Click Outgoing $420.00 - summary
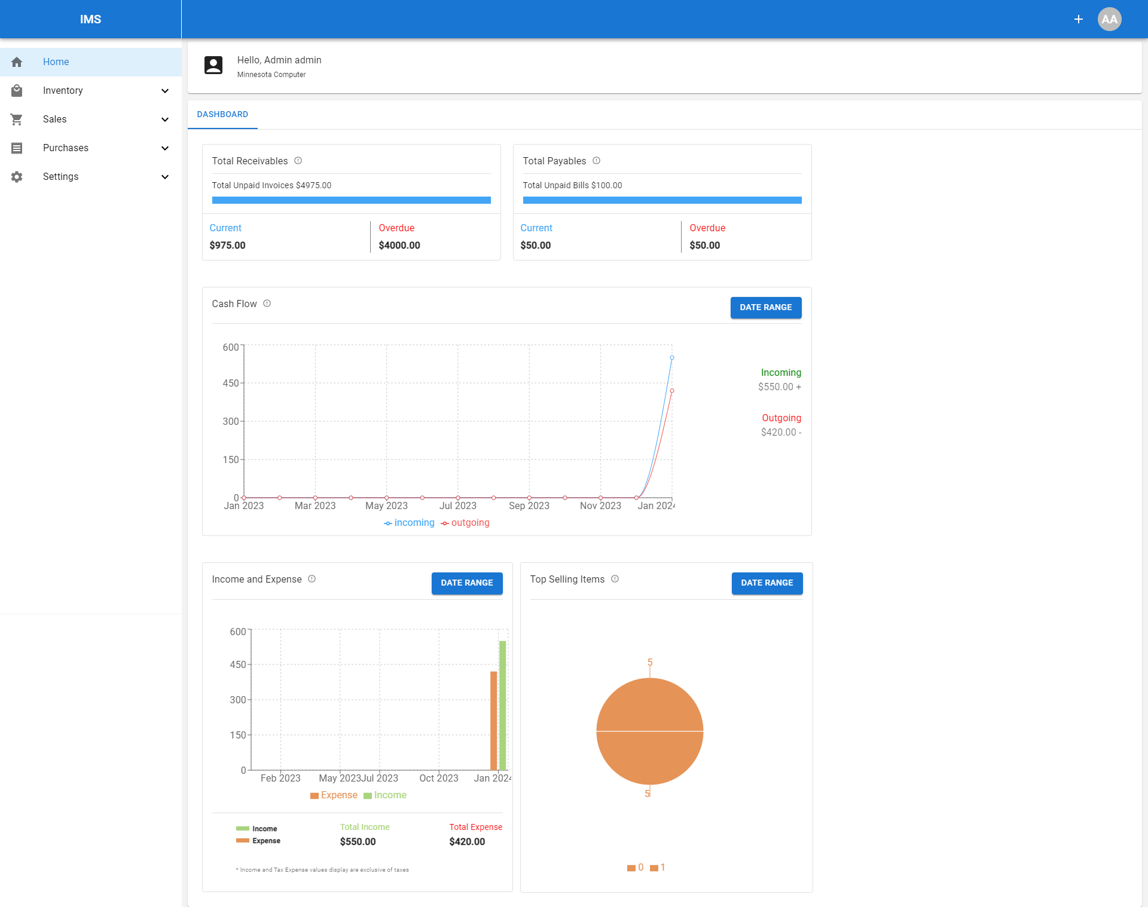1148x913 pixels. click(x=781, y=433)
